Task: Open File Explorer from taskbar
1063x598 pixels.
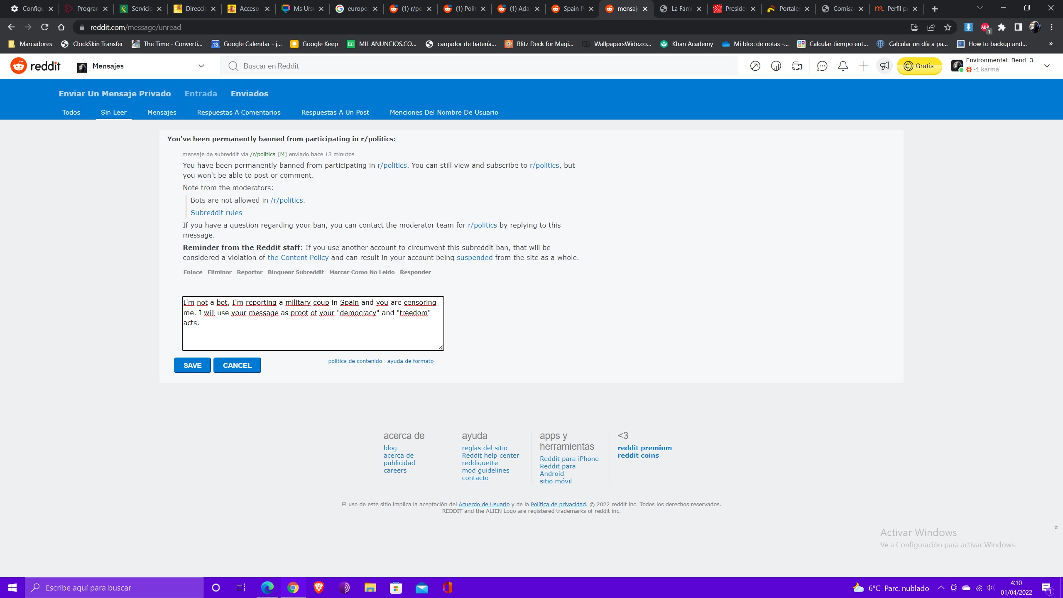Action: 370,588
